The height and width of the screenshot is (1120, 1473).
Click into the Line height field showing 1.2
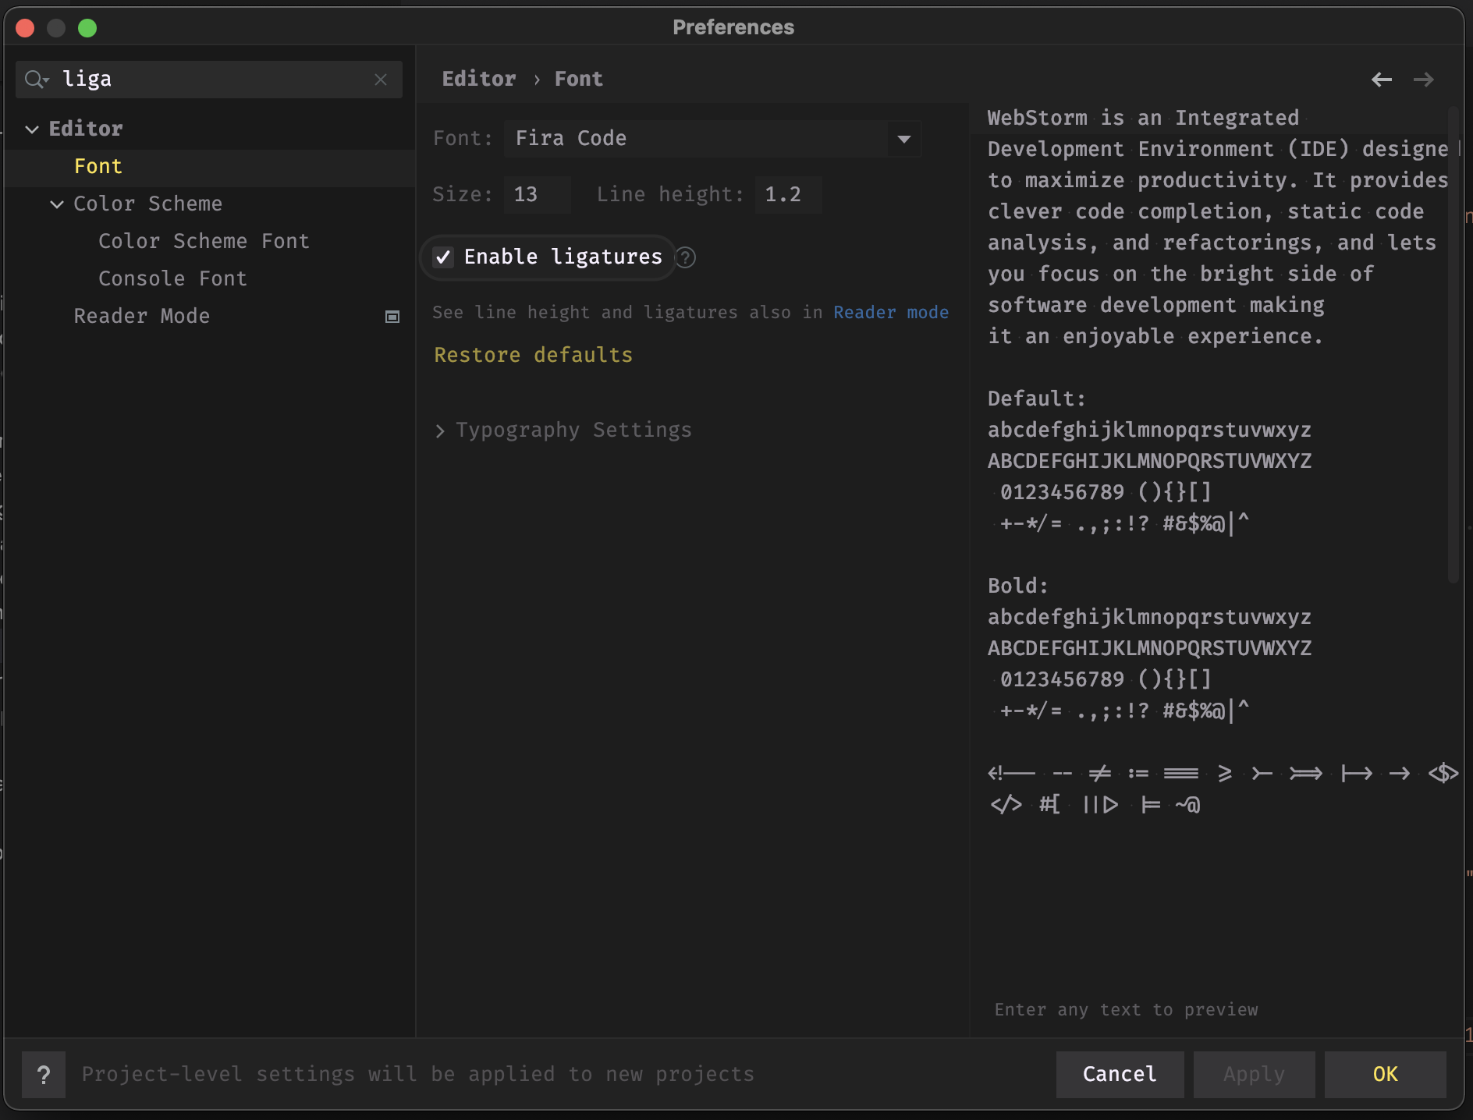pos(788,195)
